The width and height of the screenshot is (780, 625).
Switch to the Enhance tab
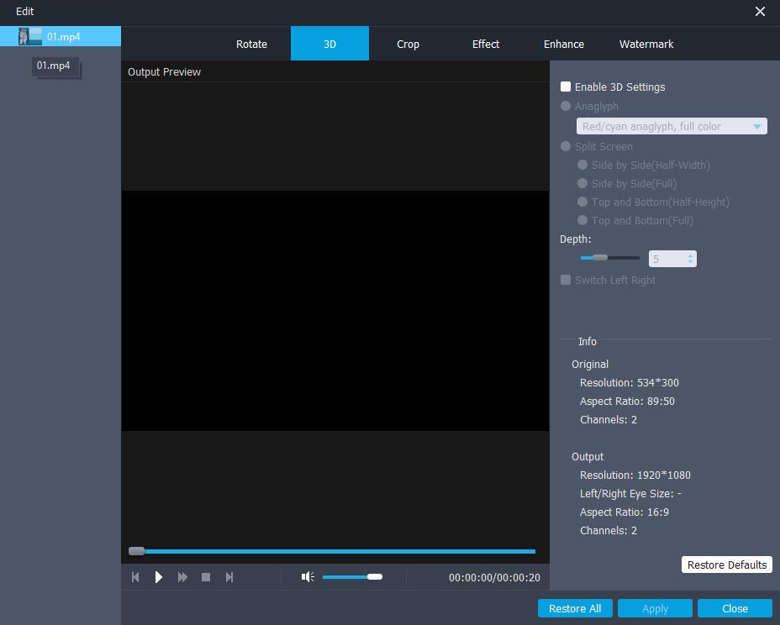pyautogui.click(x=564, y=44)
